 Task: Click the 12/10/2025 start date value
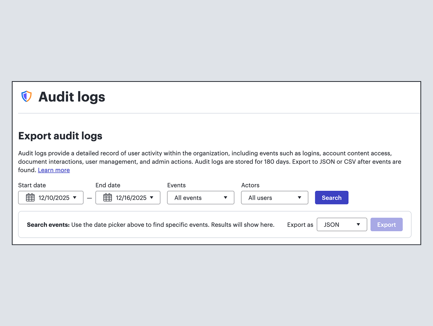pos(54,198)
